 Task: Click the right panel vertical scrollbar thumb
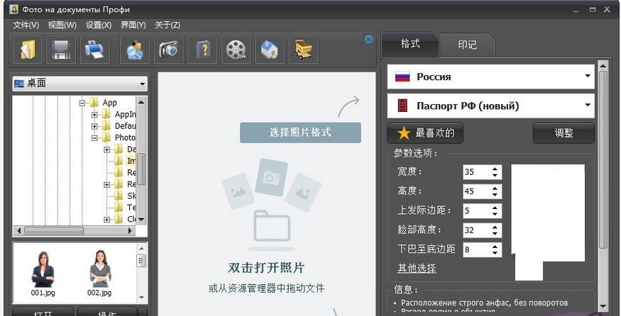coord(603,160)
